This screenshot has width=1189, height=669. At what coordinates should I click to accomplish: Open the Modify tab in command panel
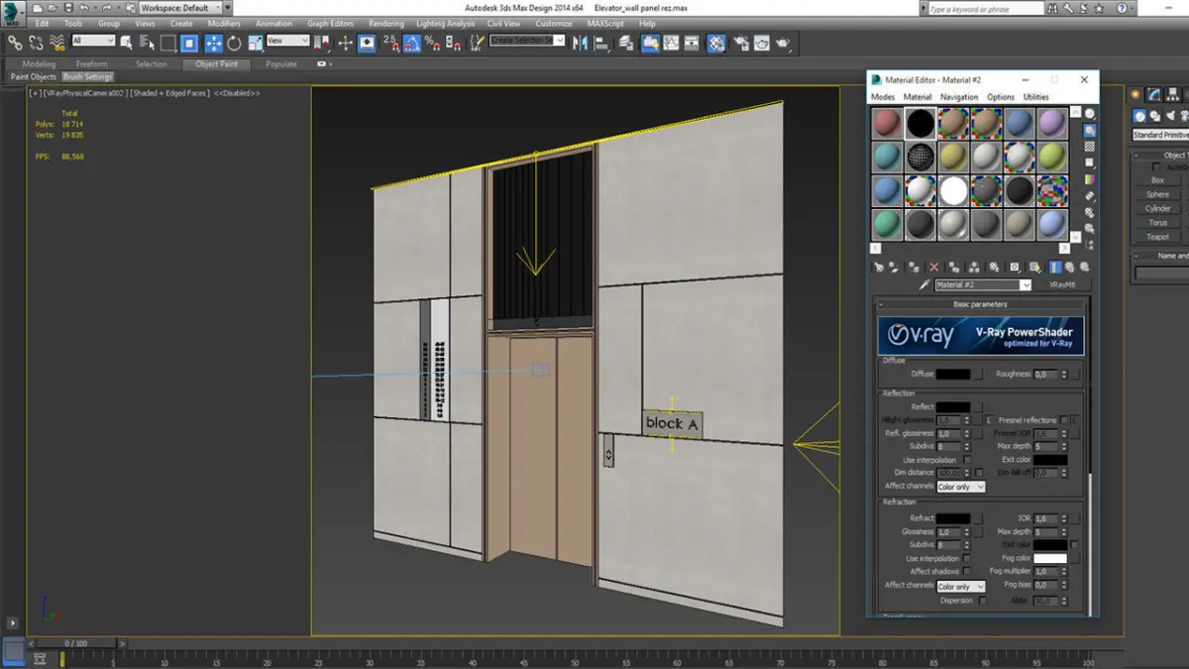point(1154,95)
